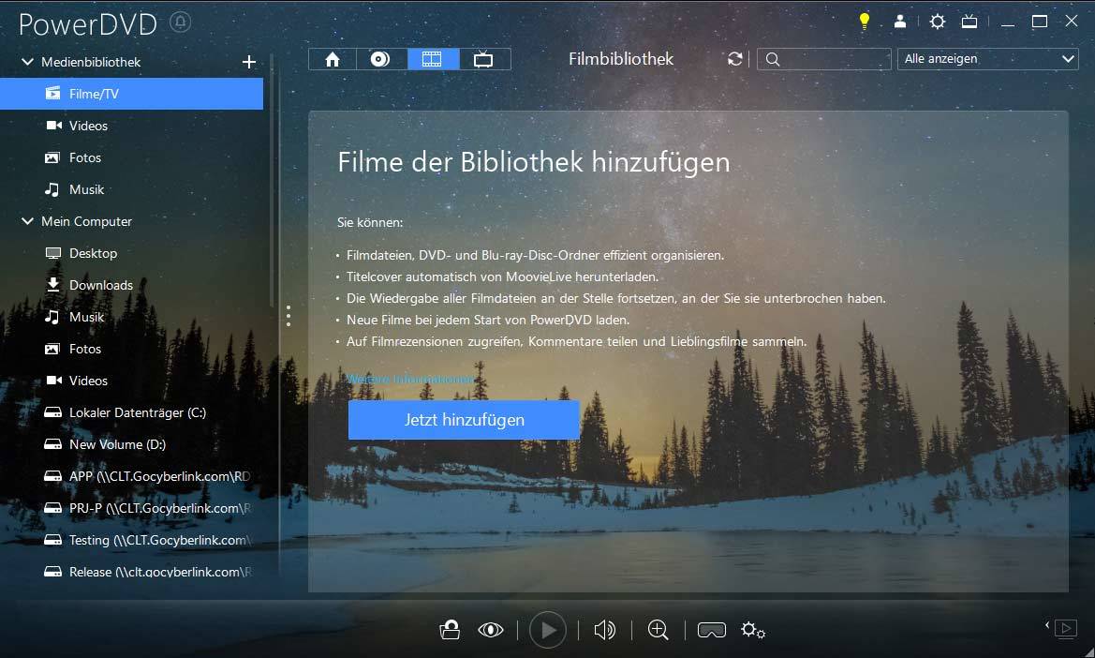Start playback with the play button
Screen dimensions: 1095x658
coord(548,630)
